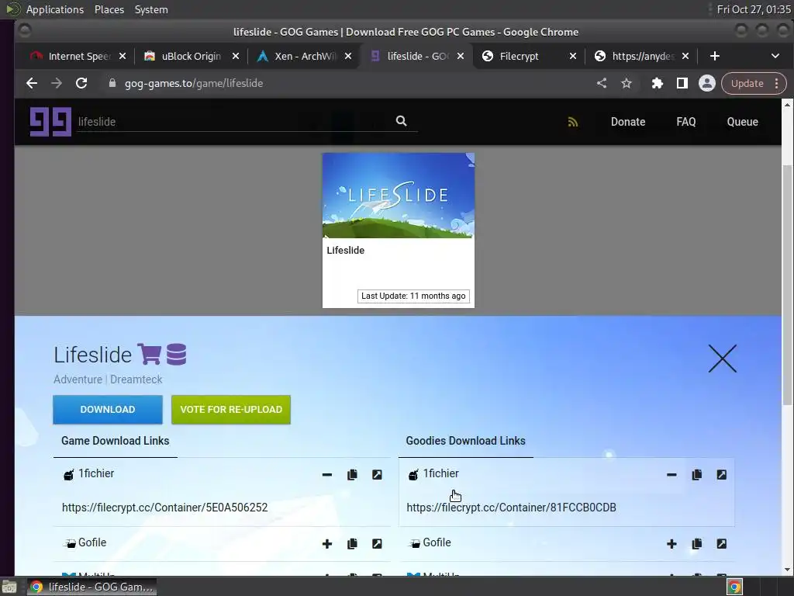Screen dimensions: 794x596
Task: Click the VOTE FOR RE-UPLOAD button
Action: point(231,410)
